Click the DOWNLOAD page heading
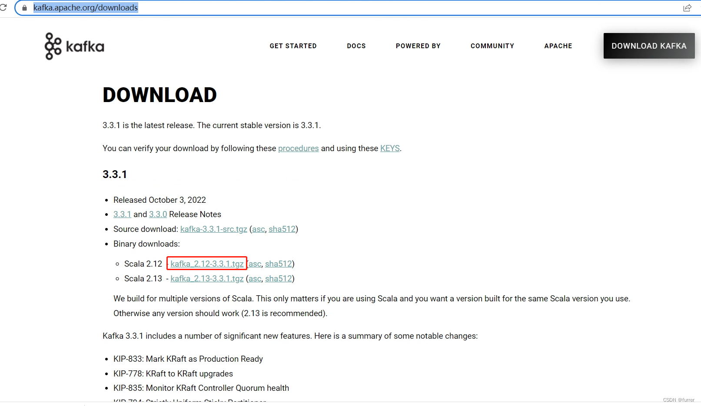This screenshot has width=701, height=406. [159, 95]
